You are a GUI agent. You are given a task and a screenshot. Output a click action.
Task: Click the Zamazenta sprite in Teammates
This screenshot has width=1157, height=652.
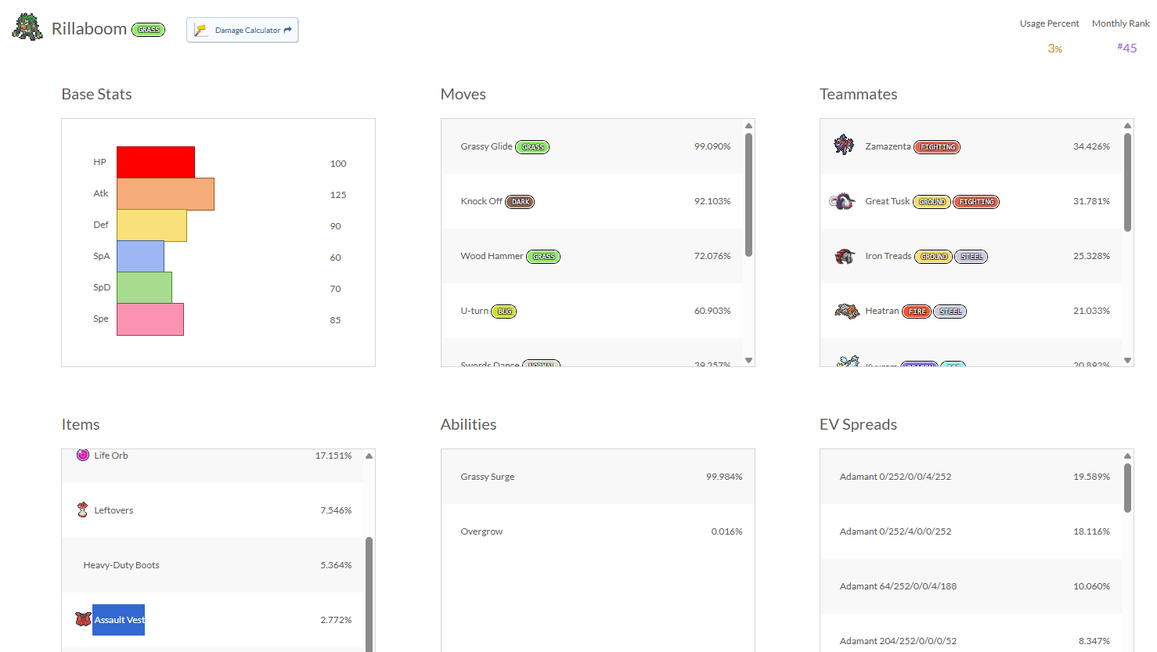coord(844,145)
